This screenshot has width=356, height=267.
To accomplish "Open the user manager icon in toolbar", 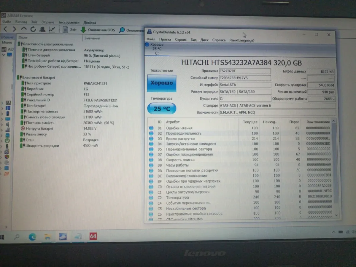I will tap(42, 29).
